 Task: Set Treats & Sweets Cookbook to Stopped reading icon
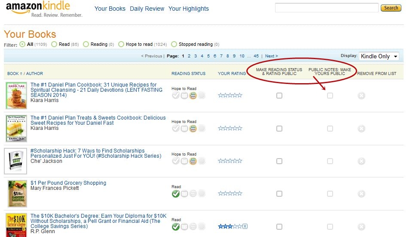202,128
